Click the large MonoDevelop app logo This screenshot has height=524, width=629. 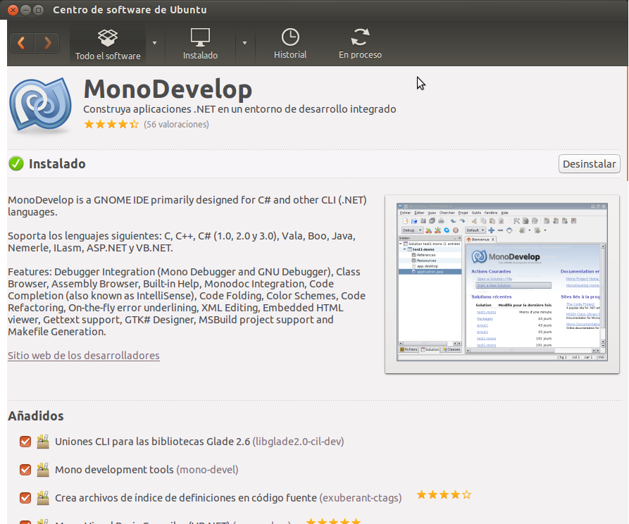point(41,106)
